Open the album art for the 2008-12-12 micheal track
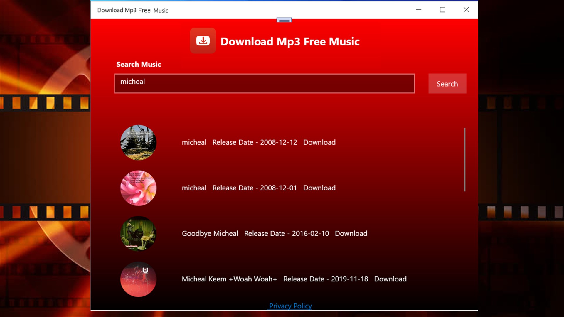The width and height of the screenshot is (564, 317). (138, 142)
